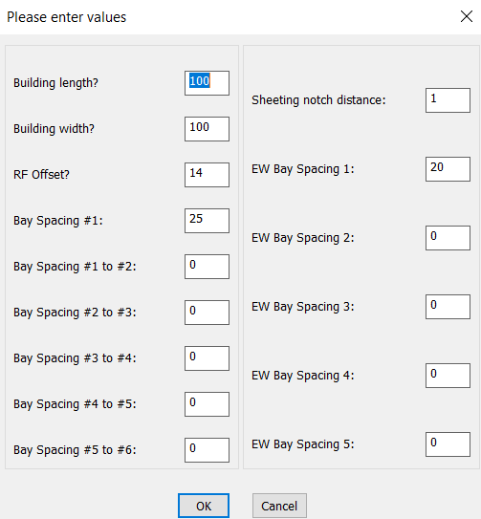The height and width of the screenshot is (519, 481).
Task: Focus the RF Offset text box
Action: coord(207,175)
